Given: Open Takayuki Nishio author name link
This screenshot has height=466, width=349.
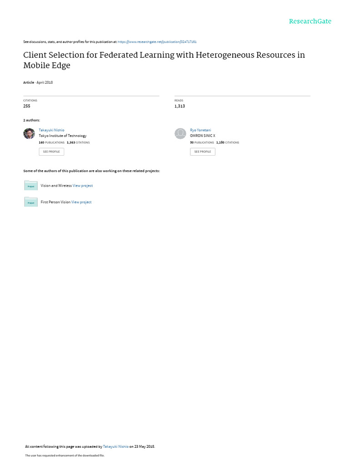Looking at the screenshot, I should click(51, 130).
